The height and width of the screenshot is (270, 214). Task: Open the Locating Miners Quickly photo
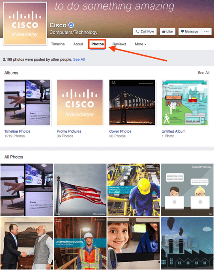tap(80, 243)
